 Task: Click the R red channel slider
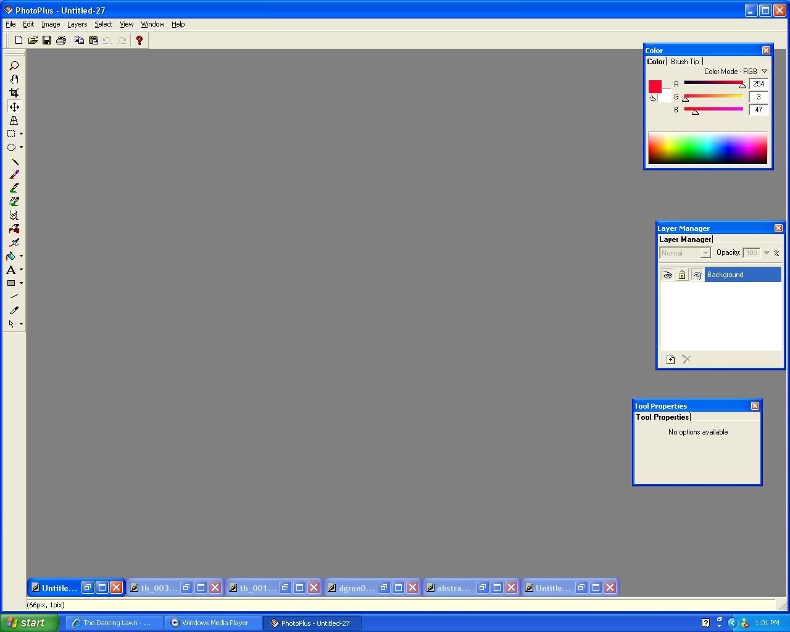click(713, 83)
